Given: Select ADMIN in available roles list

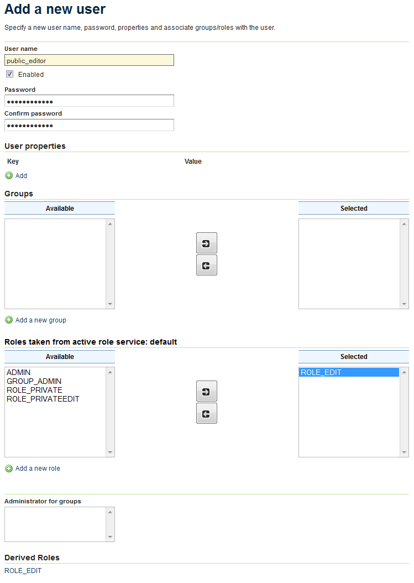Looking at the screenshot, I should tap(19, 373).
